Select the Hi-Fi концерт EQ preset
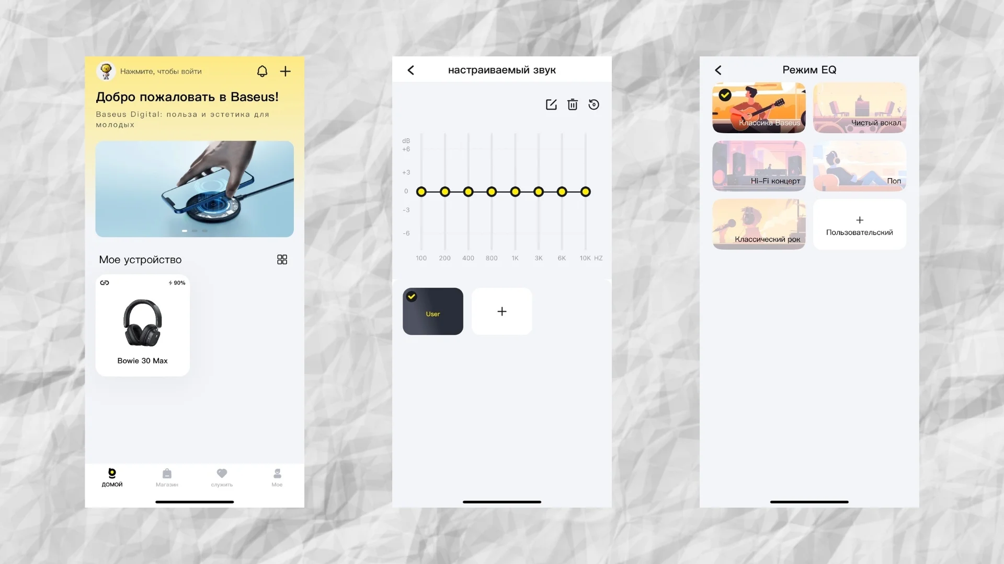Image resolution: width=1004 pixels, height=564 pixels. click(759, 165)
